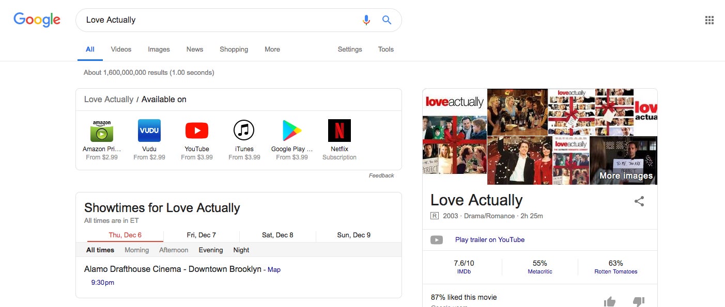Open the search Settings menu
This screenshot has height=307, width=725.
pyautogui.click(x=350, y=50)
